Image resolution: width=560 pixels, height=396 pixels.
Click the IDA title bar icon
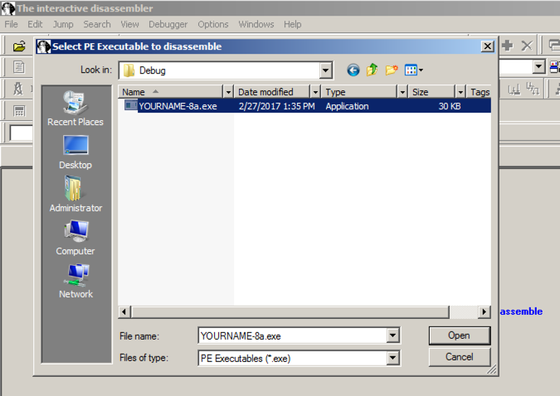tap(7, 7)
